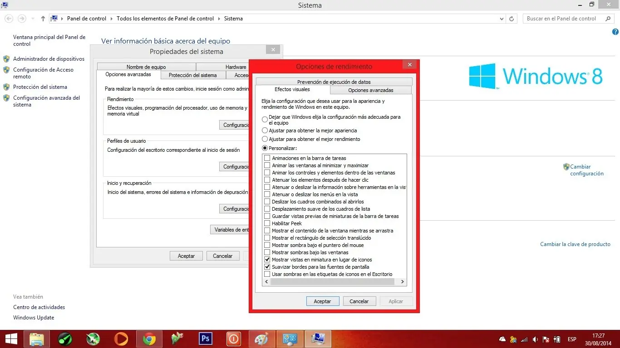Click the Control Panel icon in address bar
Viewport: 620px width, 348px height.
coord(54,19)
